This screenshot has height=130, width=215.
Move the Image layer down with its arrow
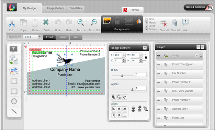(201, 57)
